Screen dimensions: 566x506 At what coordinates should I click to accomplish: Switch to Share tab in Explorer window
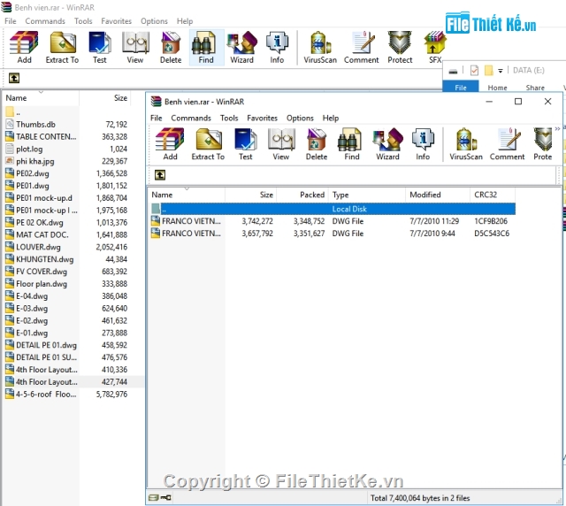(x=535, y=88)
